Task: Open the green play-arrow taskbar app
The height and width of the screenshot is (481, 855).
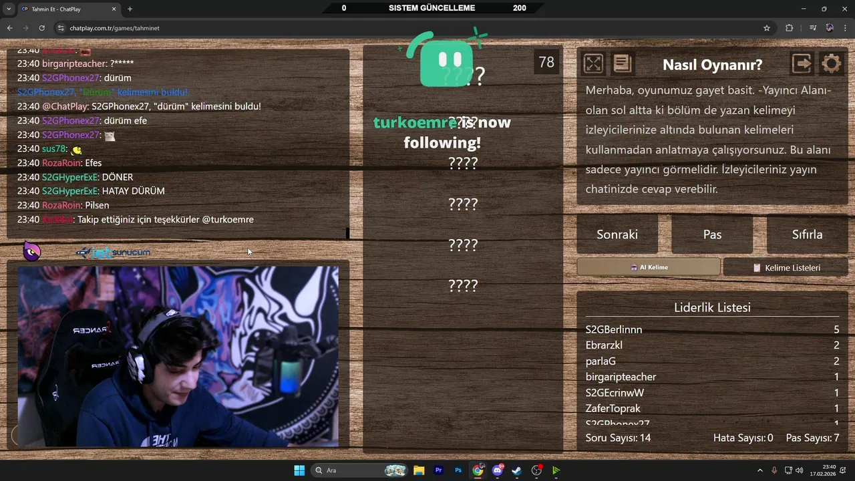Action: (x=556, y=470)
